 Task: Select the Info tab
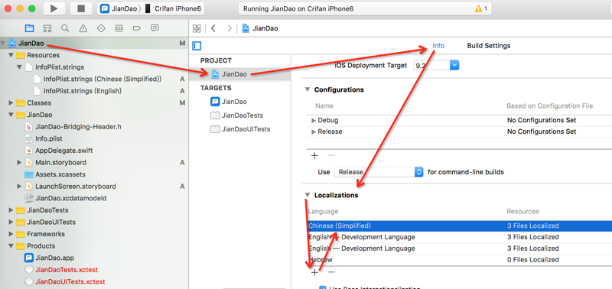tap(438, 46)
